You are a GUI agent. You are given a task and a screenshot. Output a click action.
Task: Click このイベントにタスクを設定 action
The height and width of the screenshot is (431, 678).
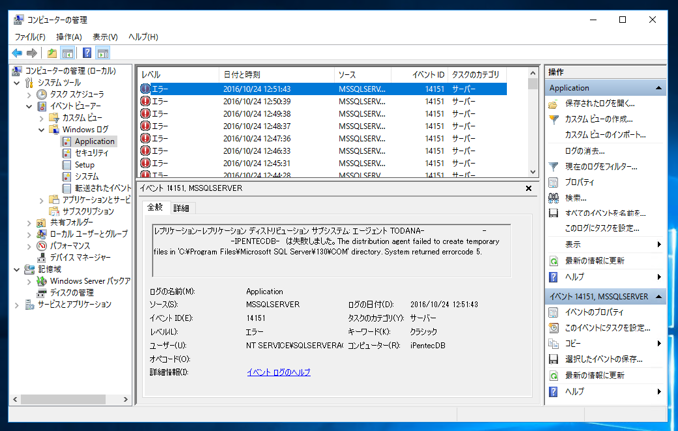click(607, 328)
